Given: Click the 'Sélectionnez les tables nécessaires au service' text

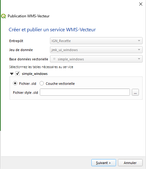Looking at the screenshot, I should [41, 67].
